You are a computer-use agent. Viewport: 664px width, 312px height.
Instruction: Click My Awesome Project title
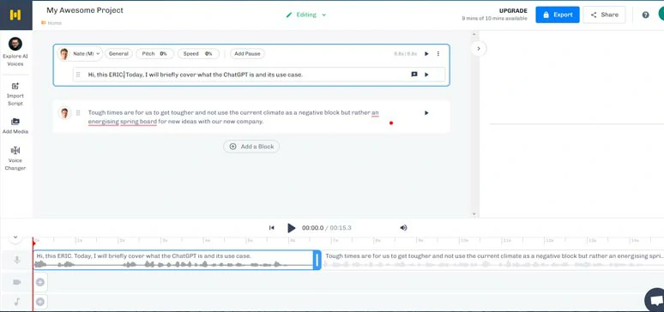click(85, 10)
